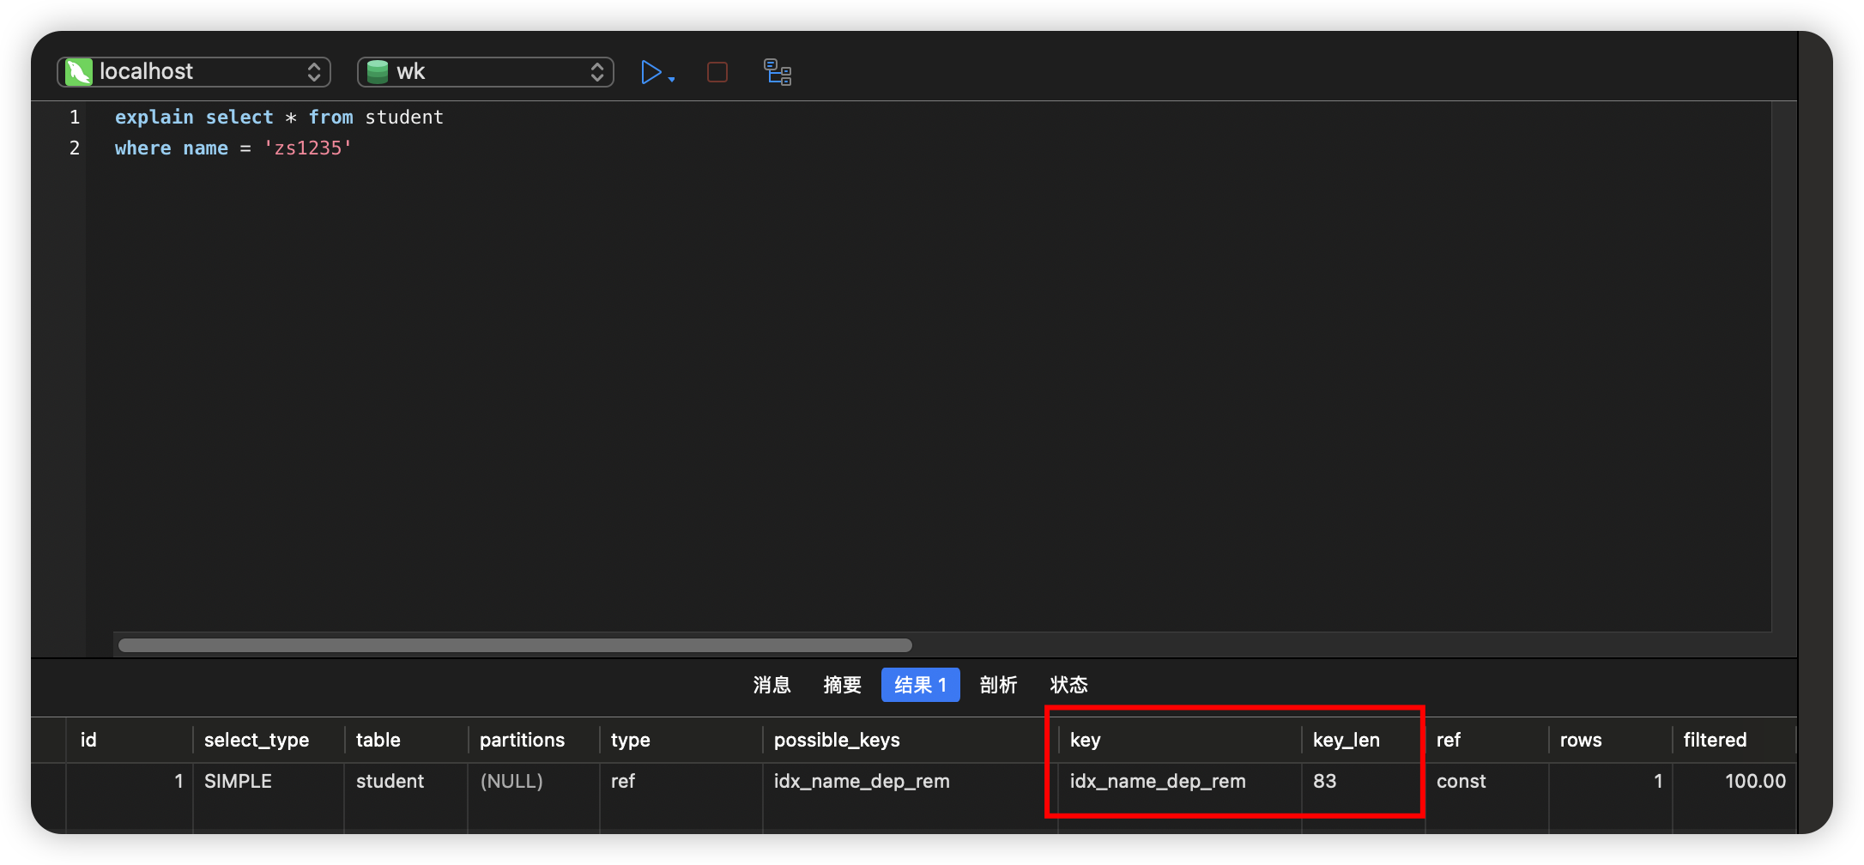Open the wk database dropdown
Viewport: 1864px width, 865px height.
486,71
